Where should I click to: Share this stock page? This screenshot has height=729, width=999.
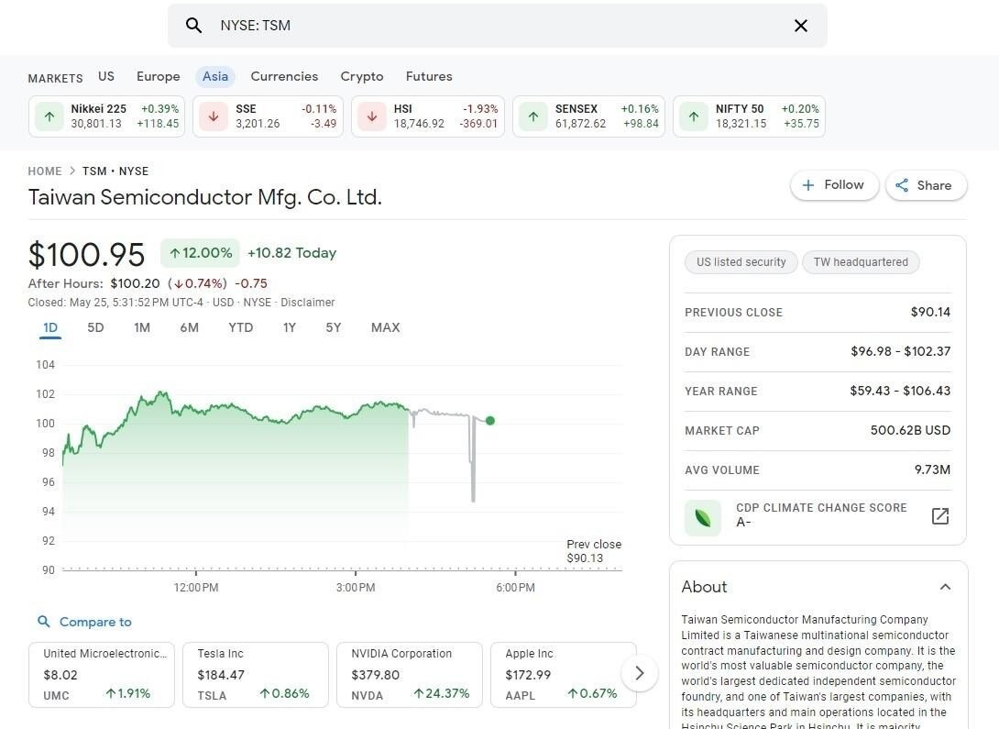tap(925, 185)
